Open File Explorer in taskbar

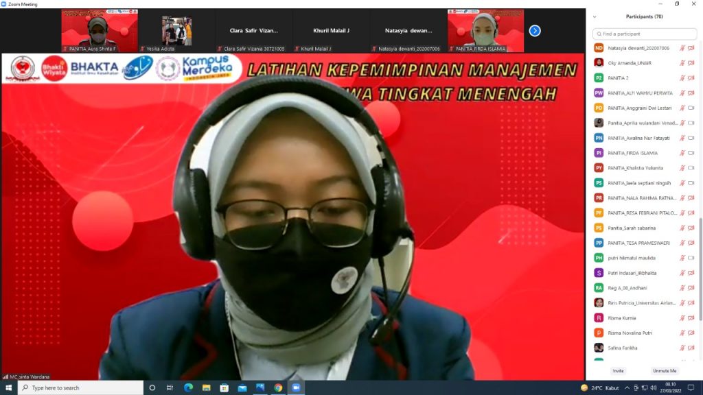[x=206, y=388]
